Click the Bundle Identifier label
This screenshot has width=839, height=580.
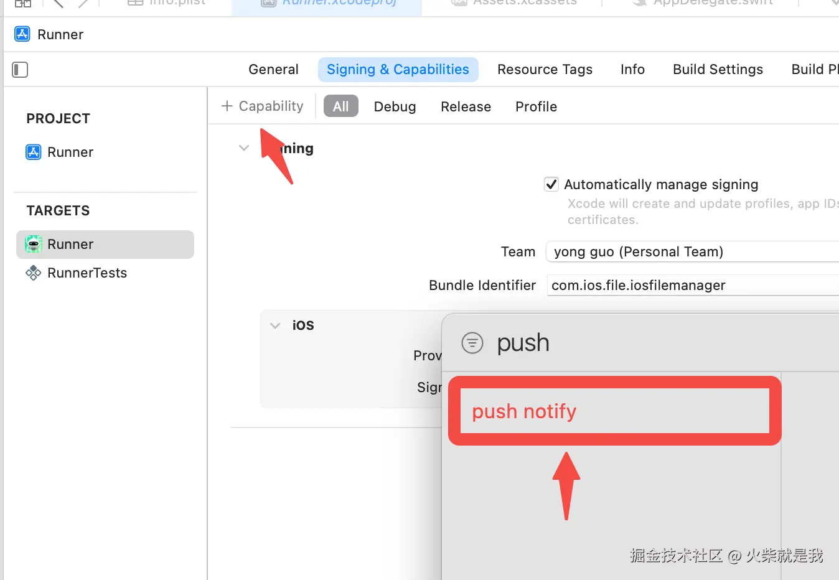point(482,286)
